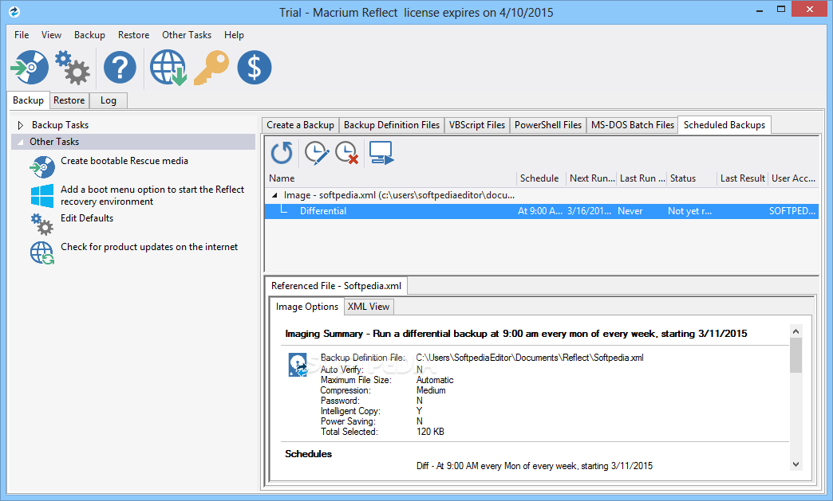The width and height of the screenshot is (833, 501).
Task: Click the summary scrollbar up arrow
Action: 795,331
